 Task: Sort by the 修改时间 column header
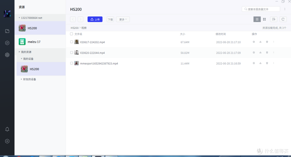[x=221, y=34]
